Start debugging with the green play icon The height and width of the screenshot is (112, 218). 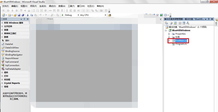click(62, 15)
